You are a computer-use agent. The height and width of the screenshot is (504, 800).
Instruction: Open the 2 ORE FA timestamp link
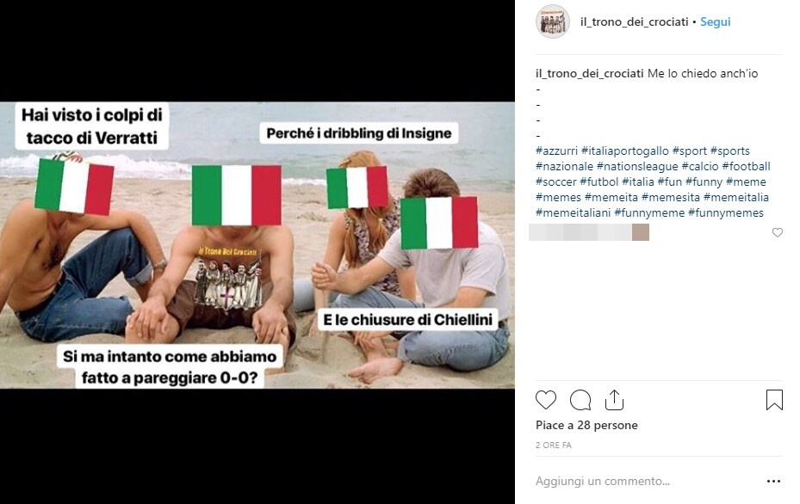(x=553, y=445)
